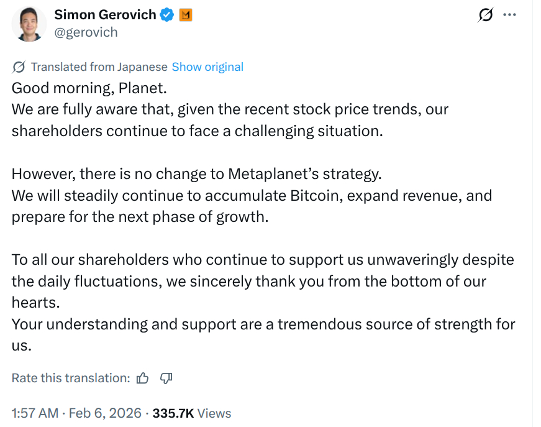Screen dimensions: 541x427
Task: Open the 1:57 AM Feb 6, 2026 timestamp
Action: coord(75,413)
